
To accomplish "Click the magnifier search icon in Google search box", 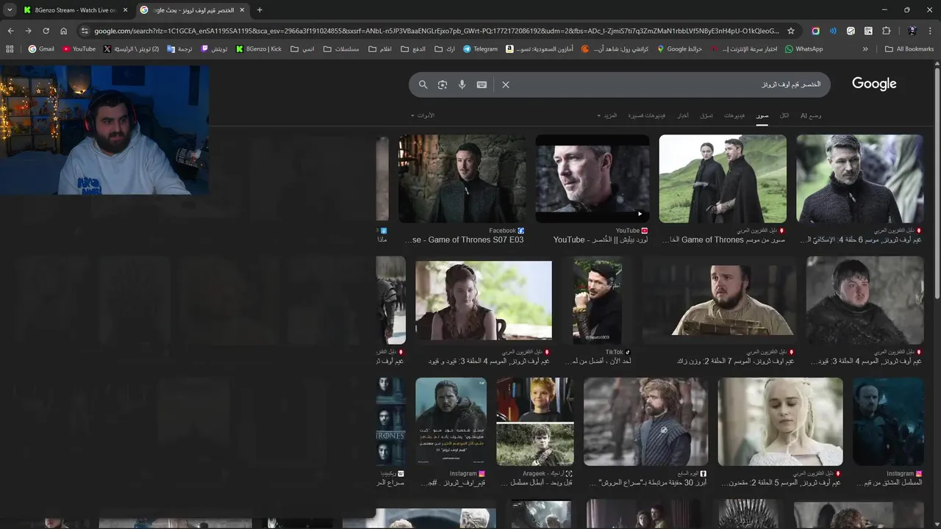I will [423, 84].
